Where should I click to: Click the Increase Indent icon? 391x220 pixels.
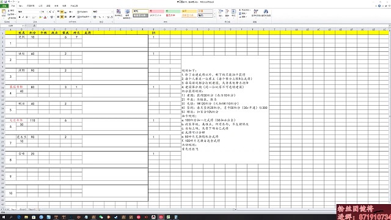tap(74, 17)
